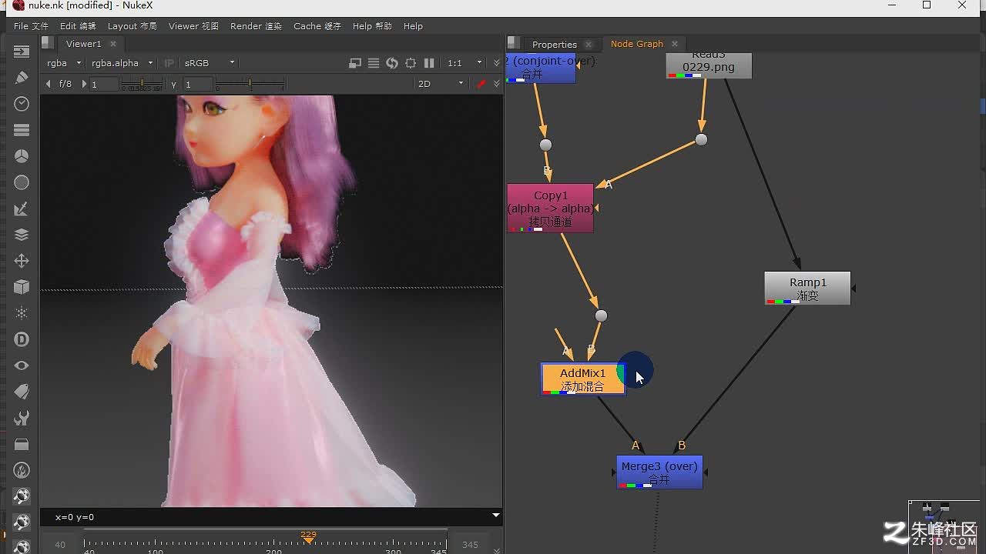Click the viewer refresh icon
This screenshot has width=986, height=554.
[x=392, y=63]
